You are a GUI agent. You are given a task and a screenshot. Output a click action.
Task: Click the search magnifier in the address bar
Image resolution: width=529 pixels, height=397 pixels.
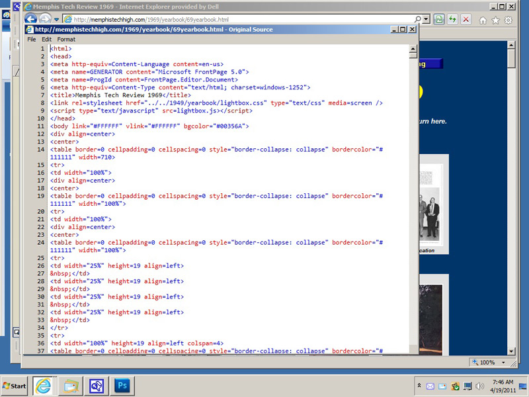[x=418, y=19]
